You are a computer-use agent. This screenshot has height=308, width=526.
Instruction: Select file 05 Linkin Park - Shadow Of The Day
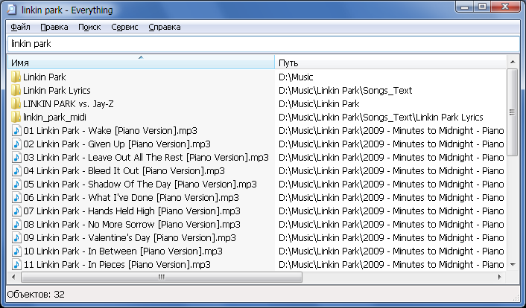pos(140,185)
